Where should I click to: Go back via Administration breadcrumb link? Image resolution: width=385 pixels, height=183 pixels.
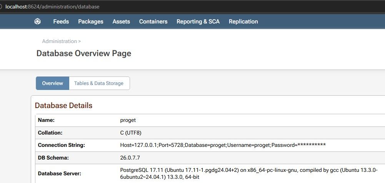(59, 41)
